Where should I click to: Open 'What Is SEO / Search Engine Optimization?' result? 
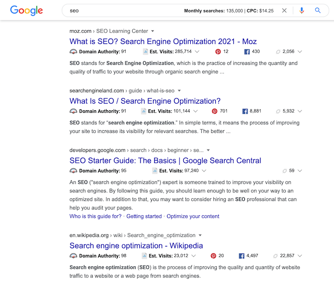tap(145, 101)
